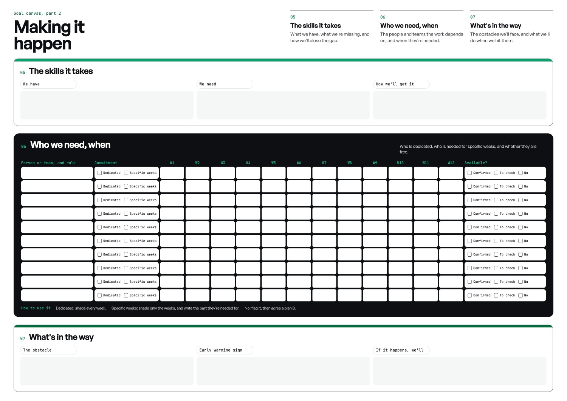
Task: Tick the No checkbox in the first table row
Action: pyautogui.click(x=521, y=173)
